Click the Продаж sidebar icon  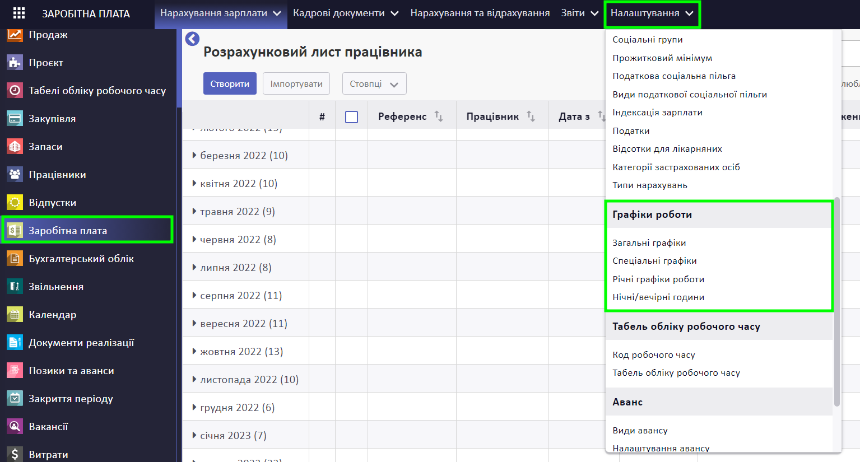point(15,35)
